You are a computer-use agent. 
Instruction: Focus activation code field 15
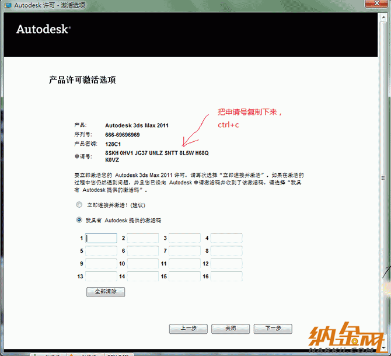click(x=184, y=276)
